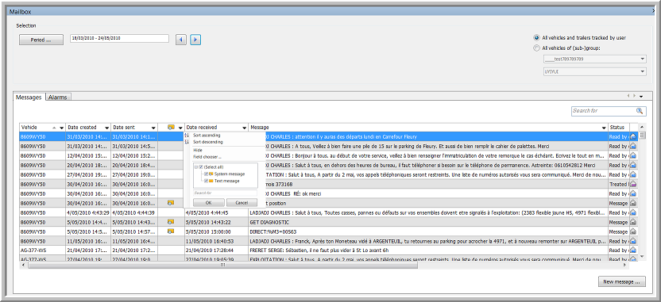The width and height of the screenshot is (661, 302).
Task: Open the tab list dropdown arrow
Action: click(641, 97)
